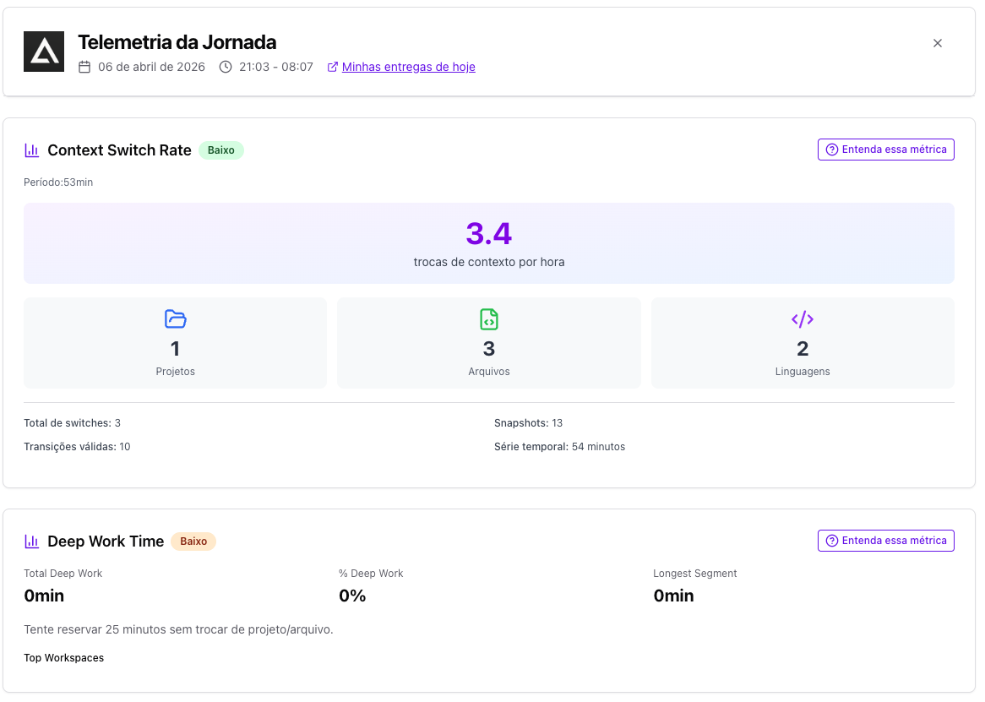Click the Projetos count card label

[x=175, y=371]
